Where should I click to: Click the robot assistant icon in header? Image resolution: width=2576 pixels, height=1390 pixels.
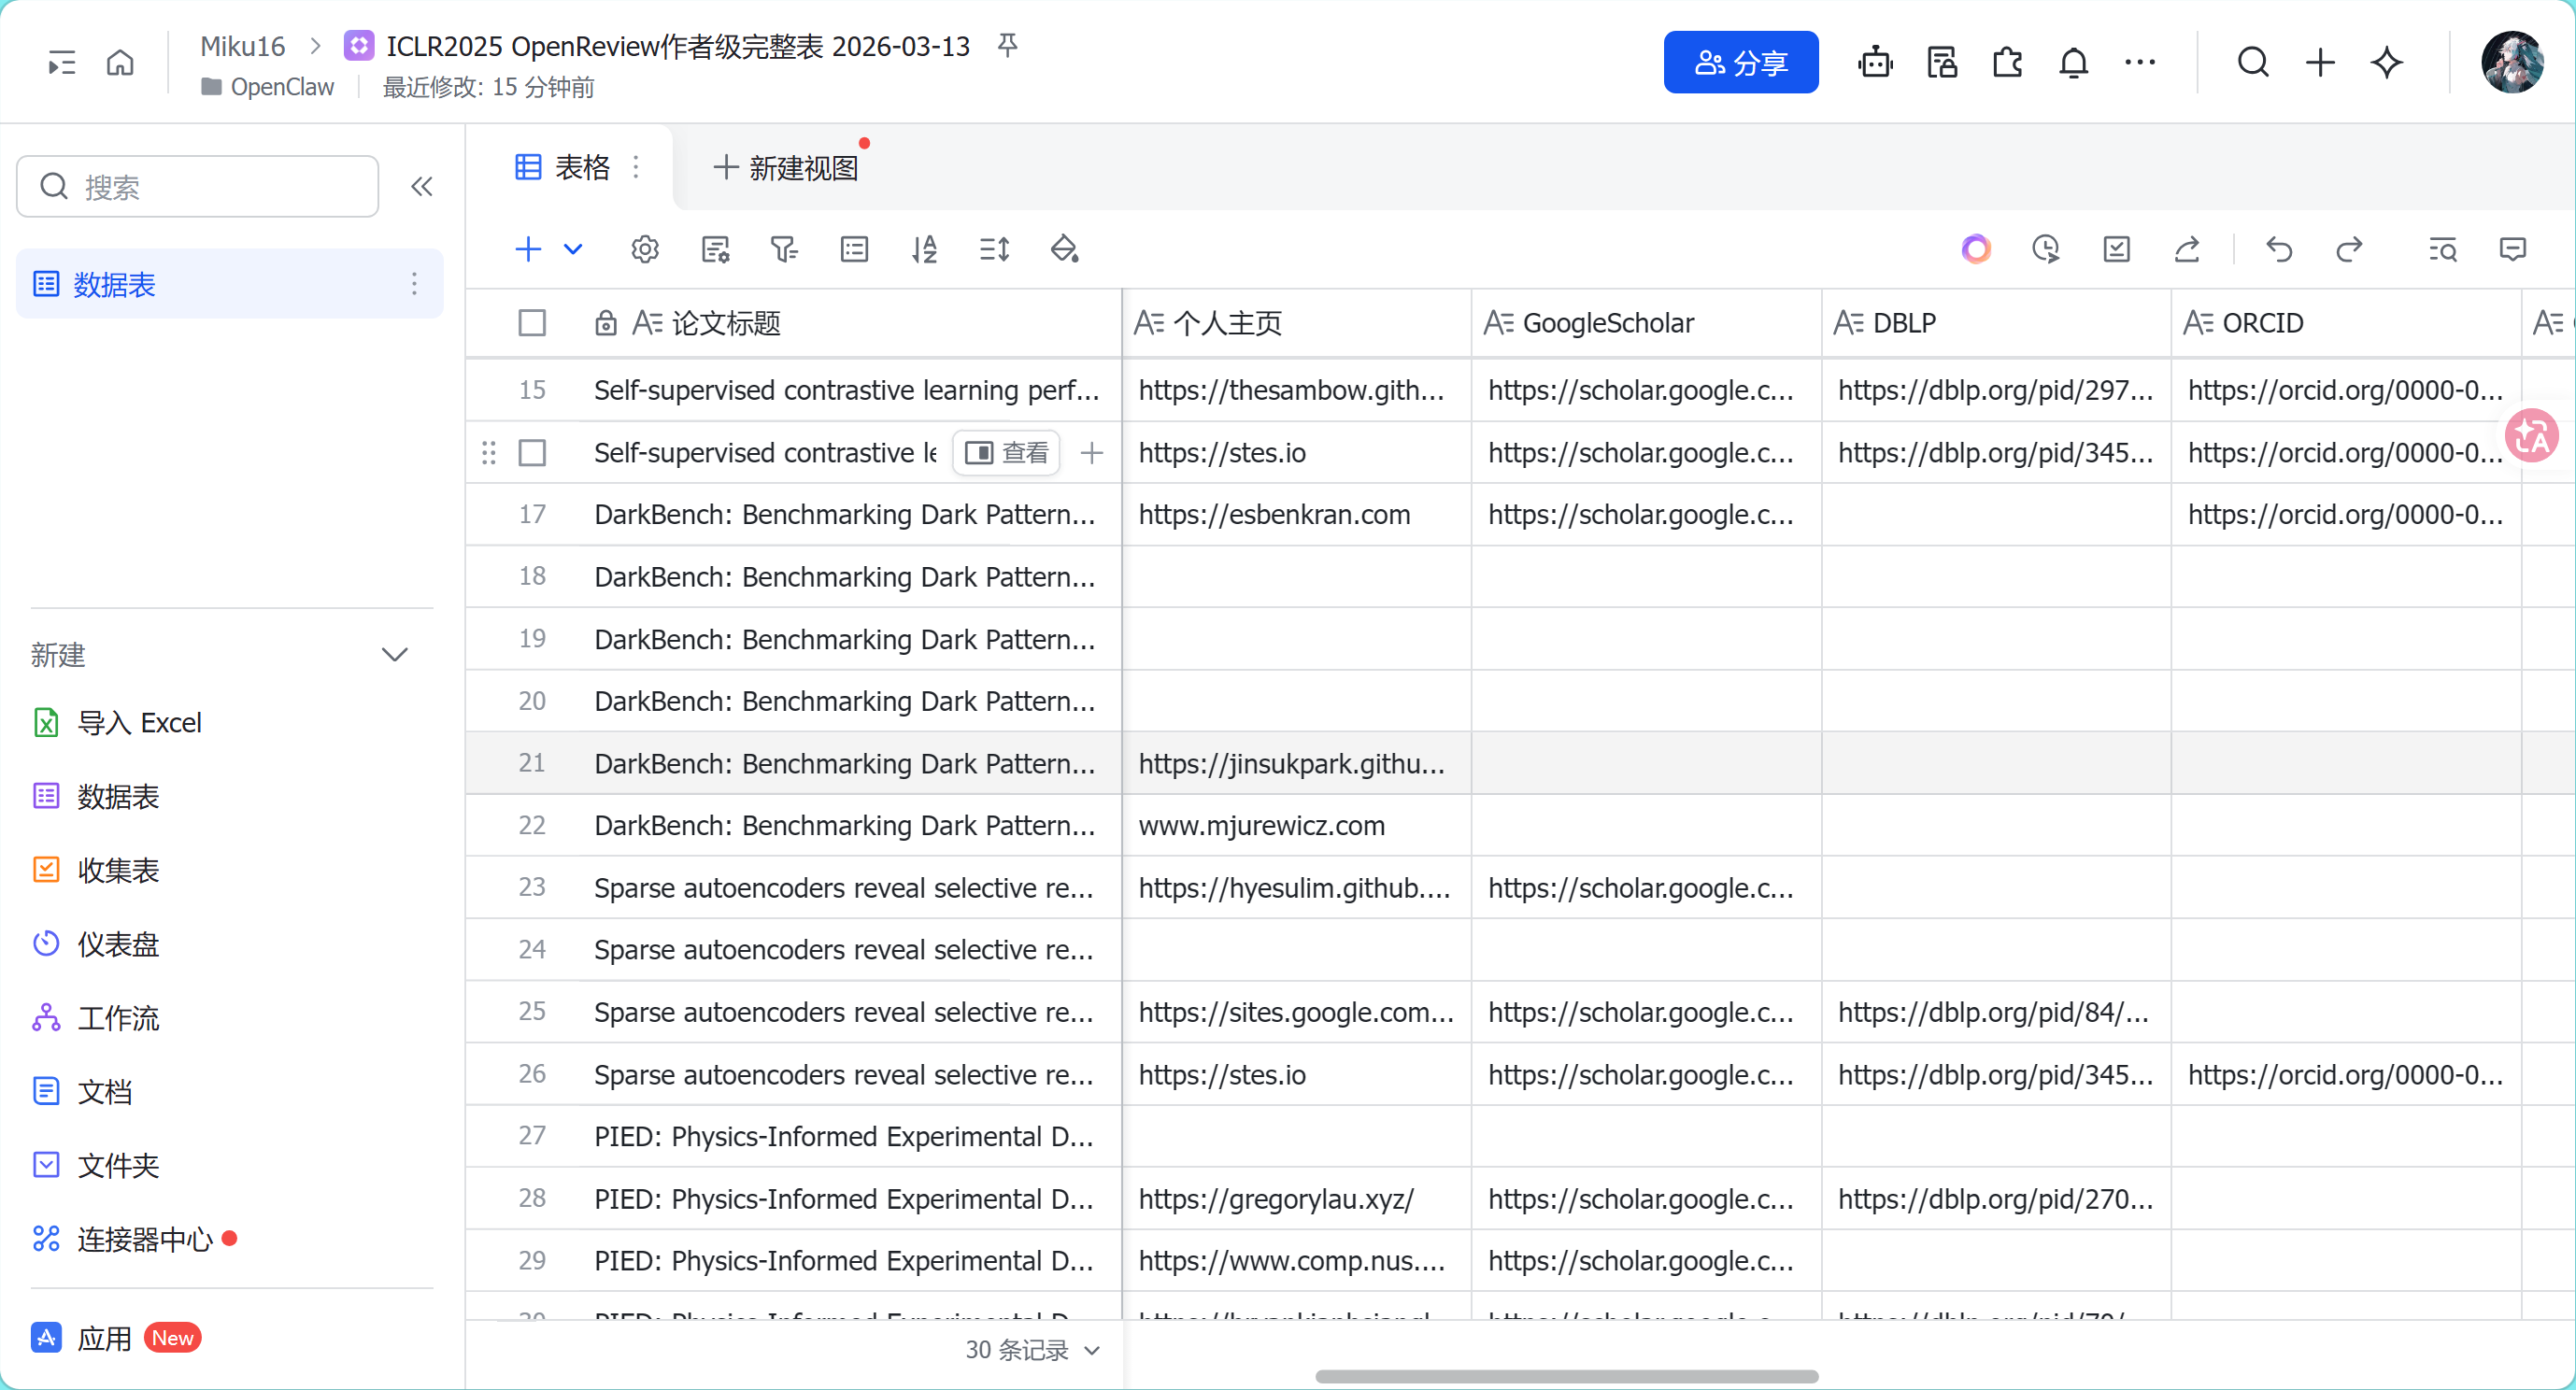tap(1875, 63)
